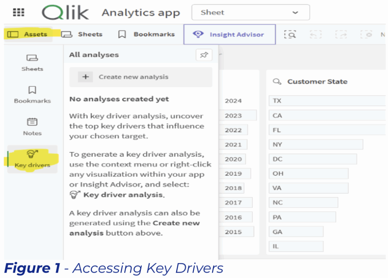Pin the All analyses panel
388x278 pixels.
click(204, 55)
